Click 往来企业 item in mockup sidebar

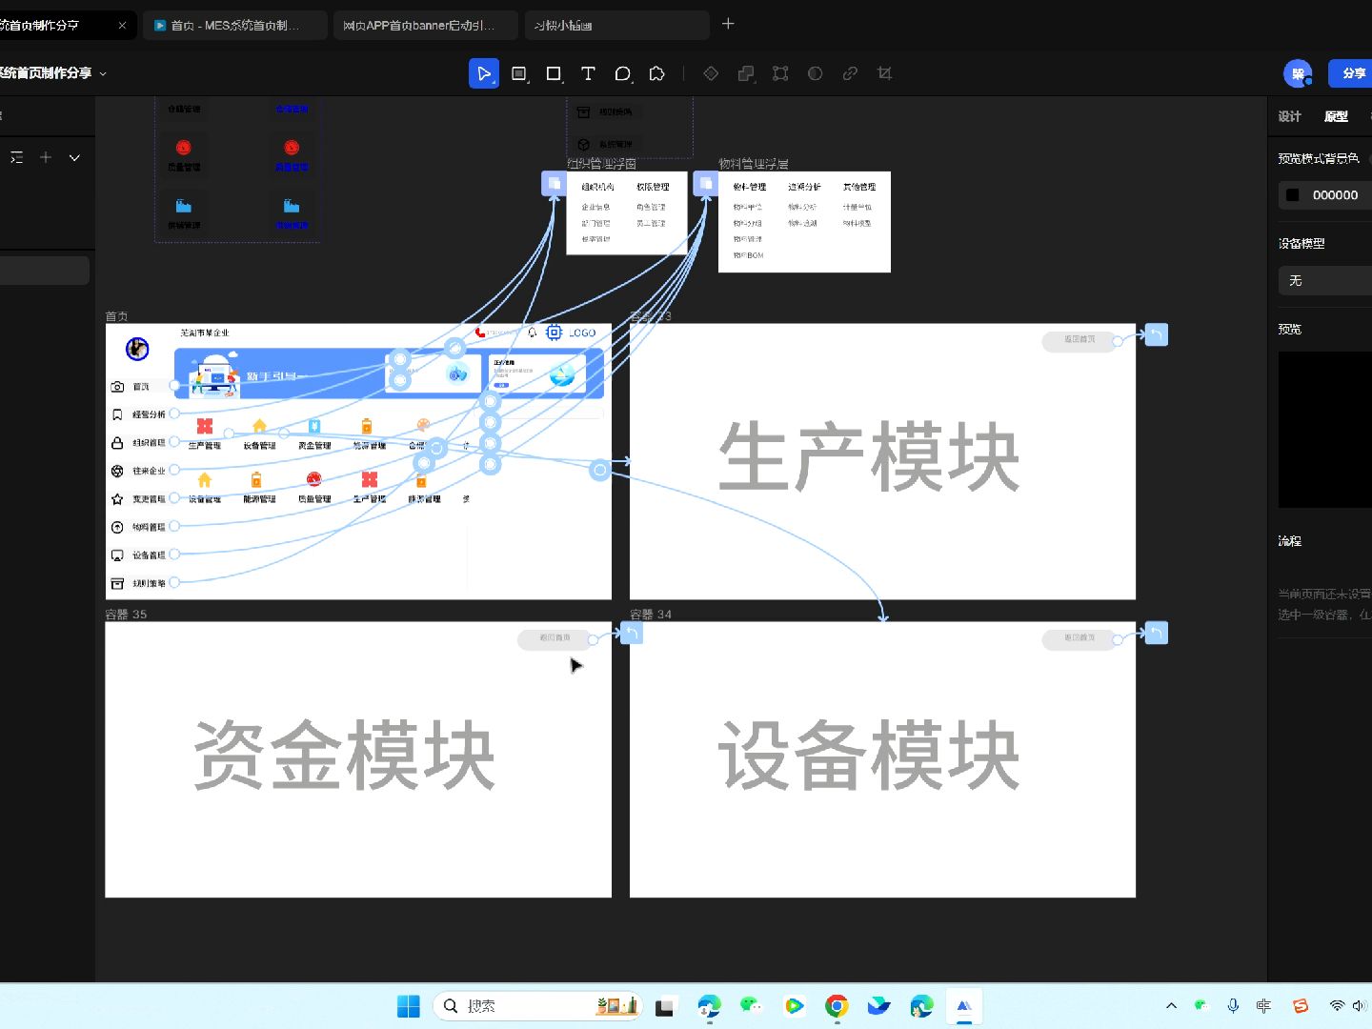pyautogui.click(x=138, y=471)
